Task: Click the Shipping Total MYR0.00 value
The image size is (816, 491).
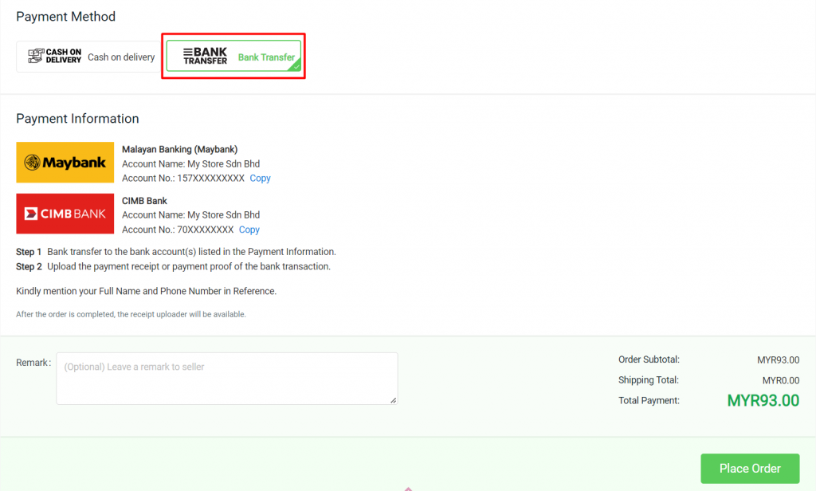Action: click(781, 380)
